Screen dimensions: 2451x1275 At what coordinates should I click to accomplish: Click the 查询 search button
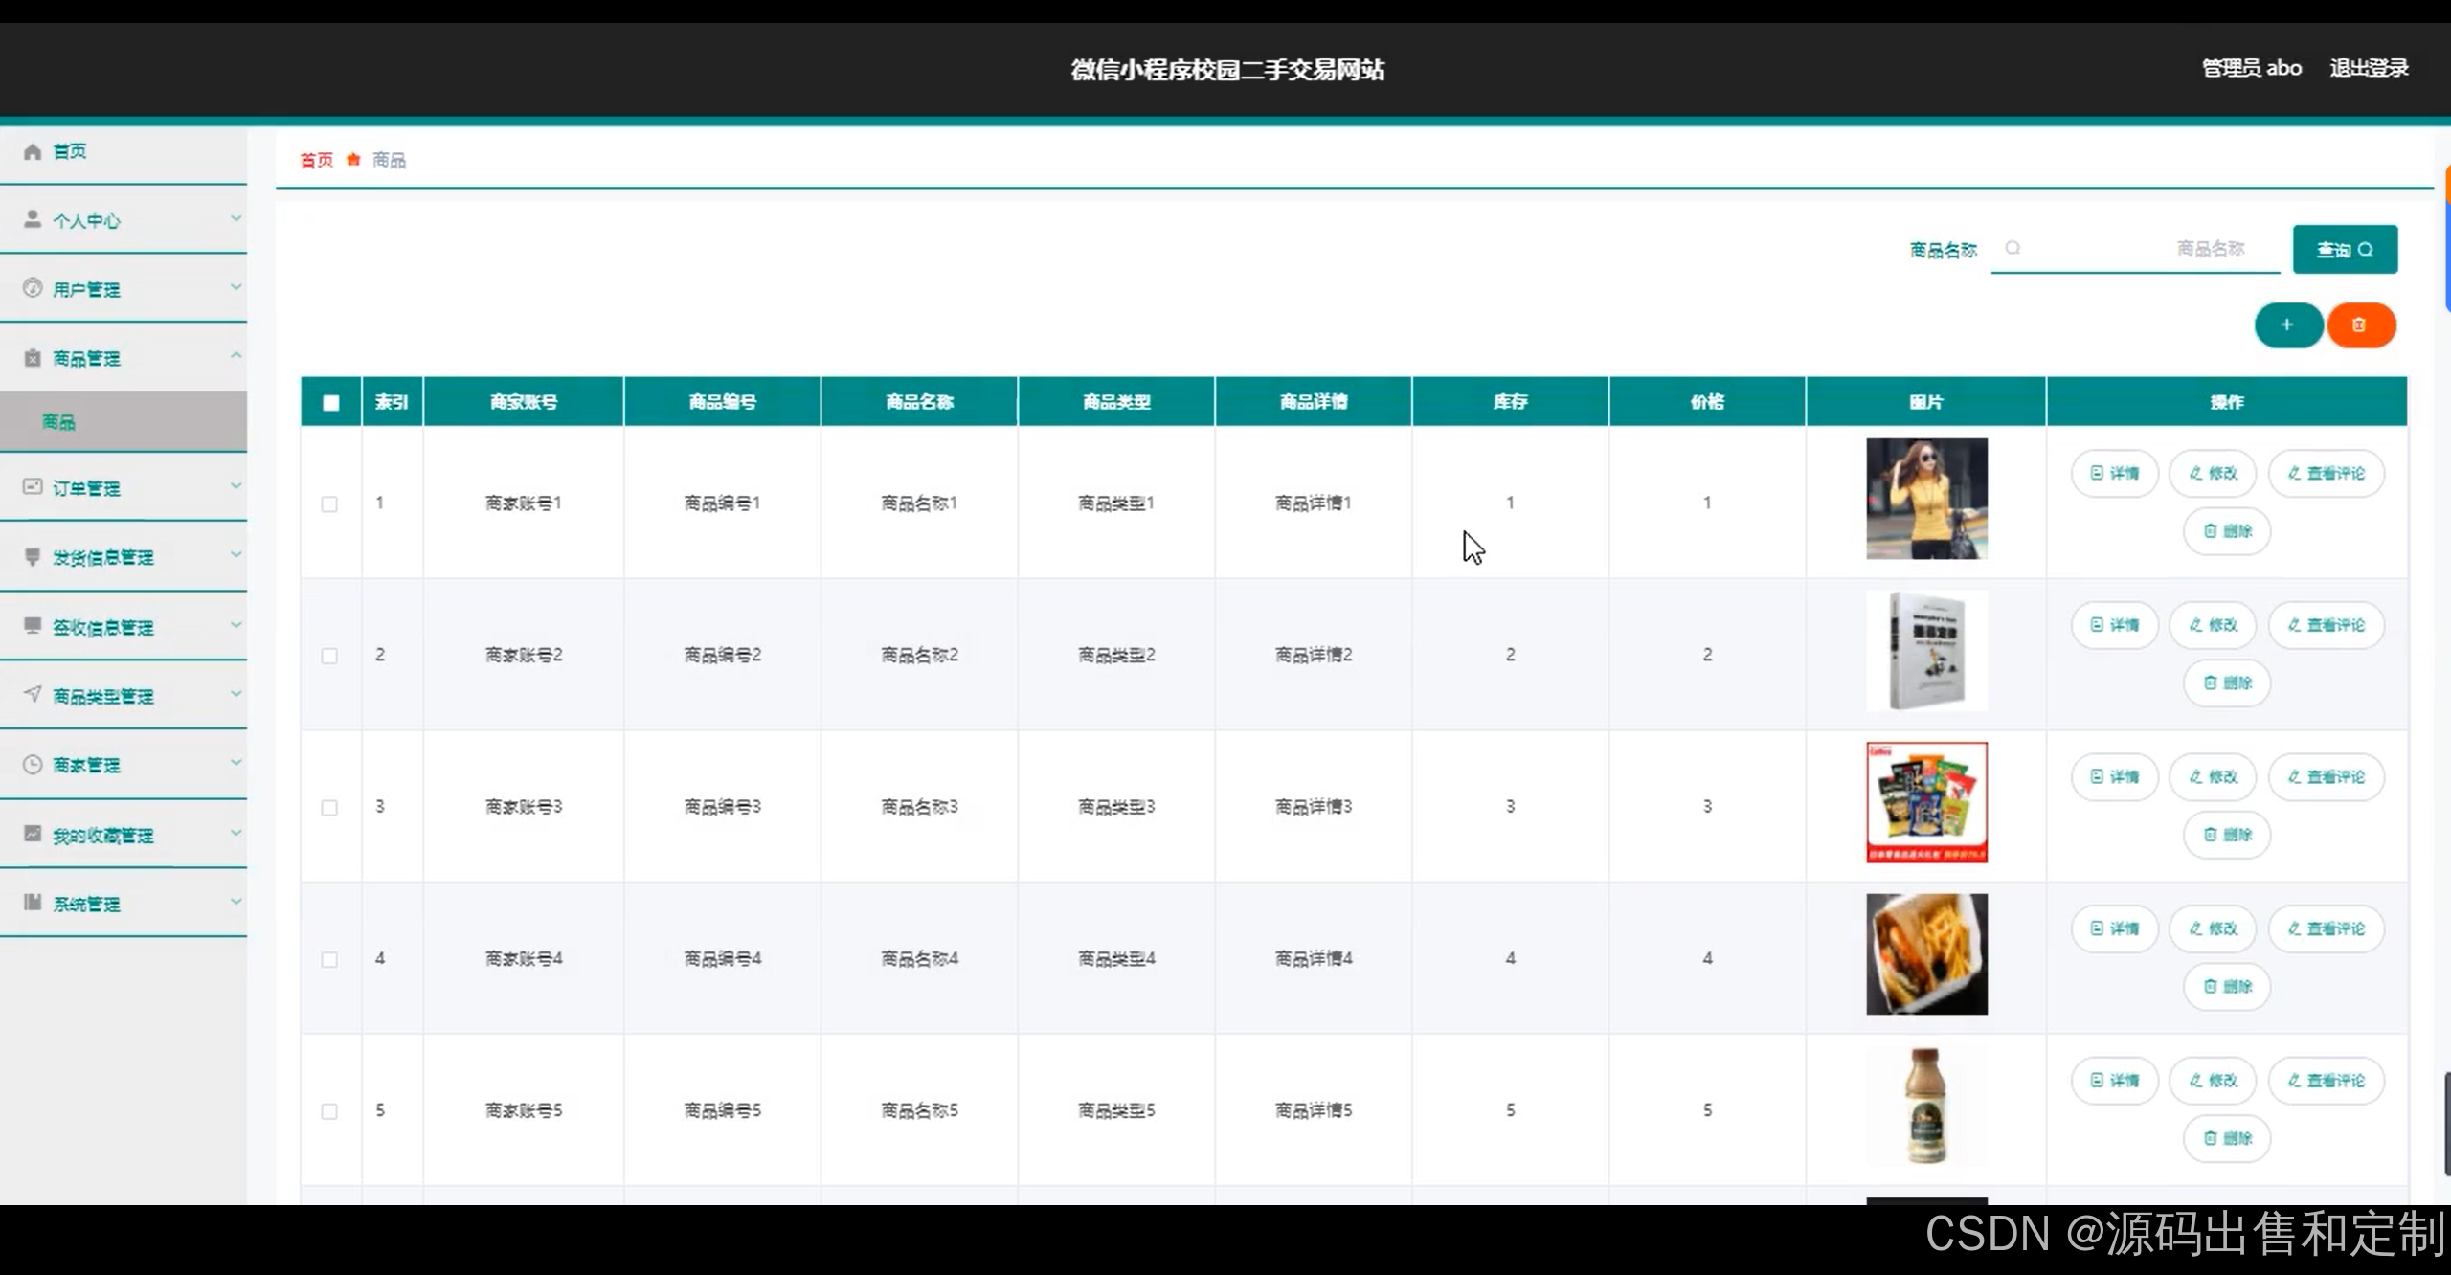point(2344,250)
